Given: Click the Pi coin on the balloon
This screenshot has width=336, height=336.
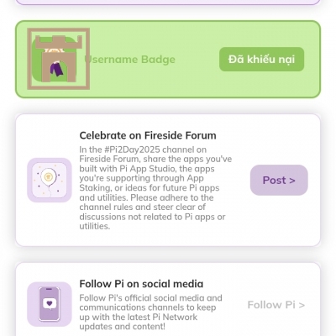Looking at the screenshot, I should [x=49, y=176].
